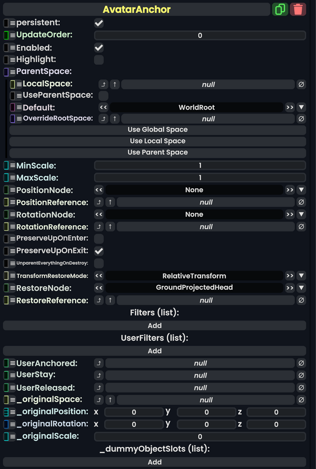Click the x field of _originalPosition
Screen dimensions: 316x469
coord(132,412)
